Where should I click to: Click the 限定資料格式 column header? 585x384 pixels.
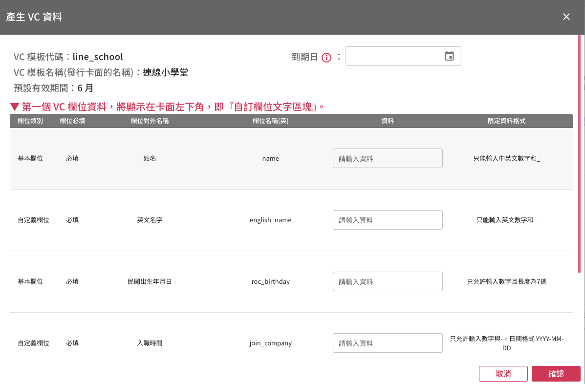pyautogui.click(x=506, y=121)
